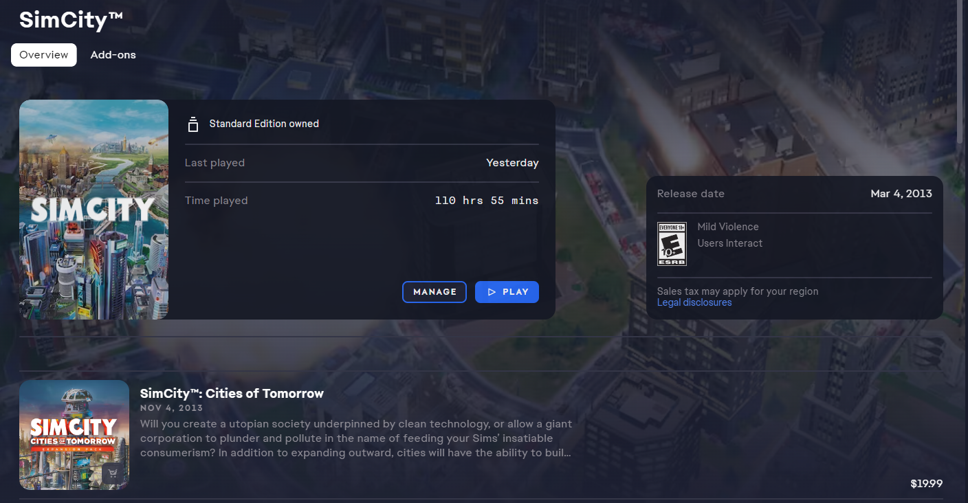Click the $19.99 price

pyautogui.click(x=926, y=484)
